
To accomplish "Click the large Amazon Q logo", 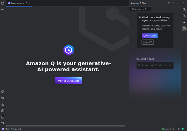I will [68, 50].
